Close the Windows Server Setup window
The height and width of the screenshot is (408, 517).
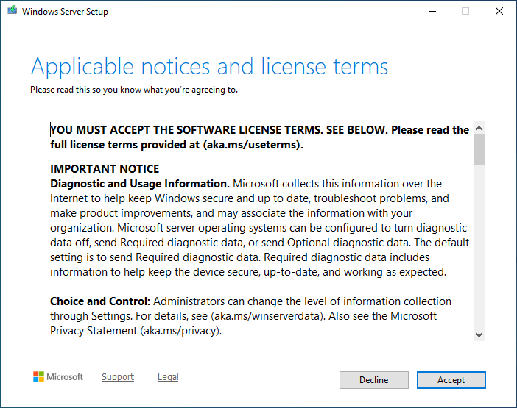point(499,12)
